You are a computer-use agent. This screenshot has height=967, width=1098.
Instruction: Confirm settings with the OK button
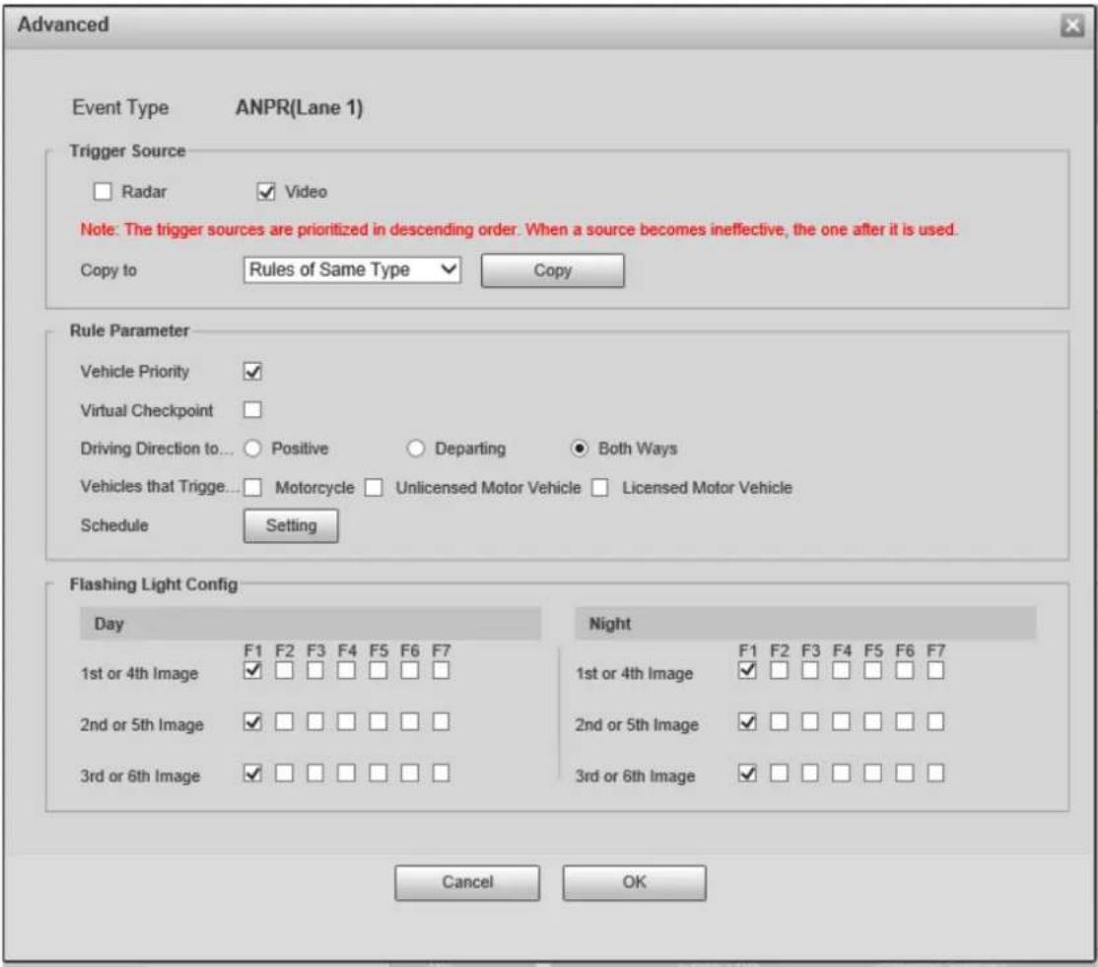(x=635, y=882)
